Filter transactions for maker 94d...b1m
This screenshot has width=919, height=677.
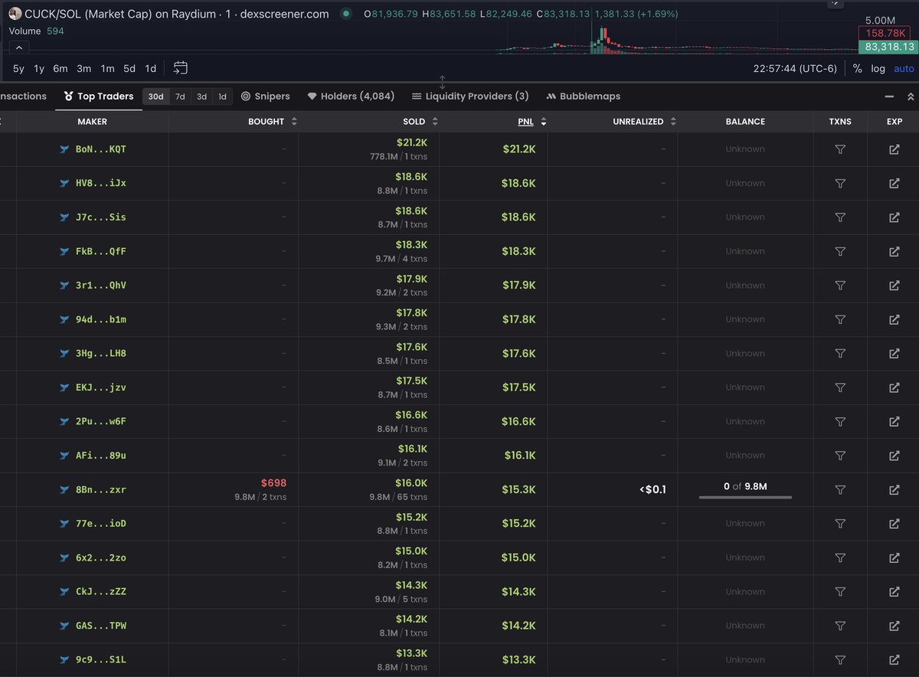[840, 319]
